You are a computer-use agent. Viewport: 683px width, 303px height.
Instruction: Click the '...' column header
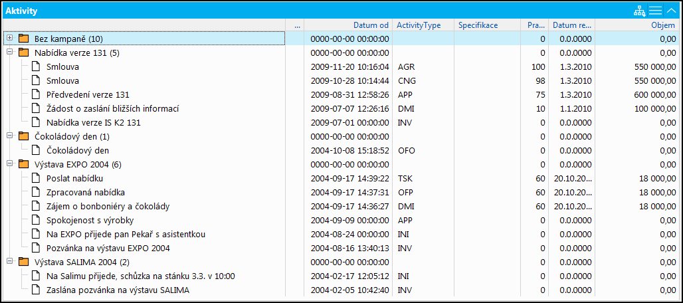(x=294, y=25)
